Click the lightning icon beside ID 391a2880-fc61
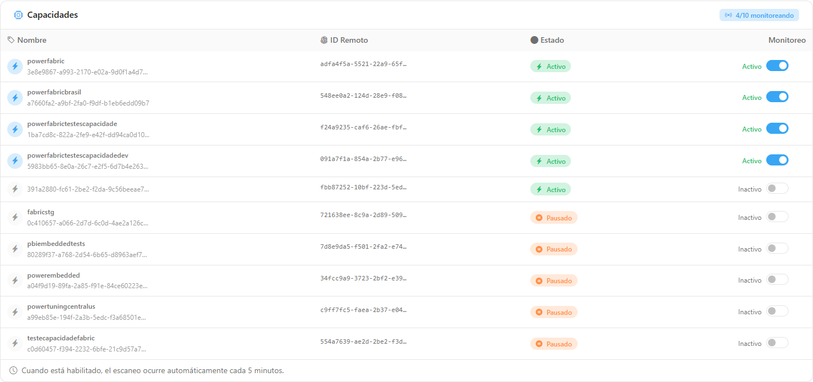 [x=15, y=189]
